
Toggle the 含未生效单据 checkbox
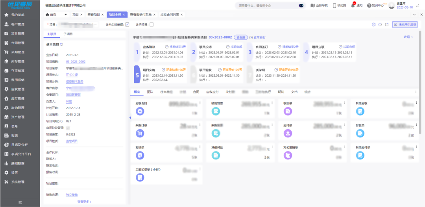click(127, 24)
